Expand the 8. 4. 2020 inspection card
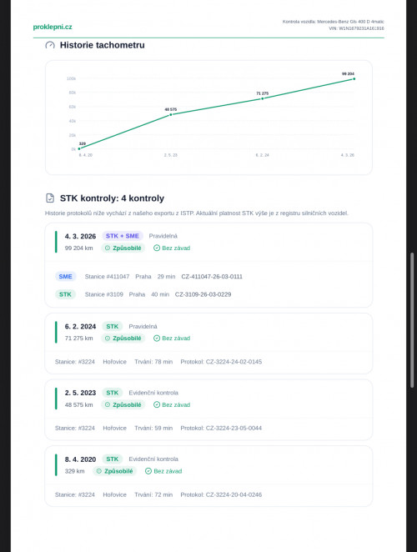The image size is (417, 552). (x=208, y=476)
